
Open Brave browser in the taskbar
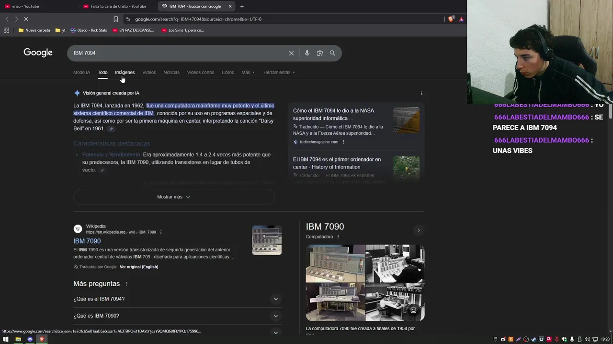pyautogui.click(x=42, y=339)
